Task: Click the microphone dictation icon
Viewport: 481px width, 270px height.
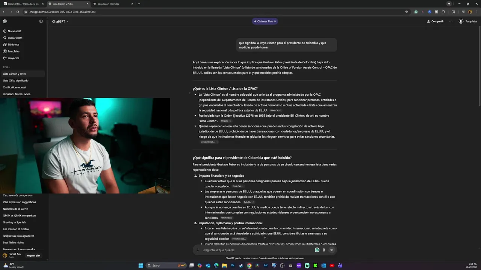Action: click(x=324, y=250)
